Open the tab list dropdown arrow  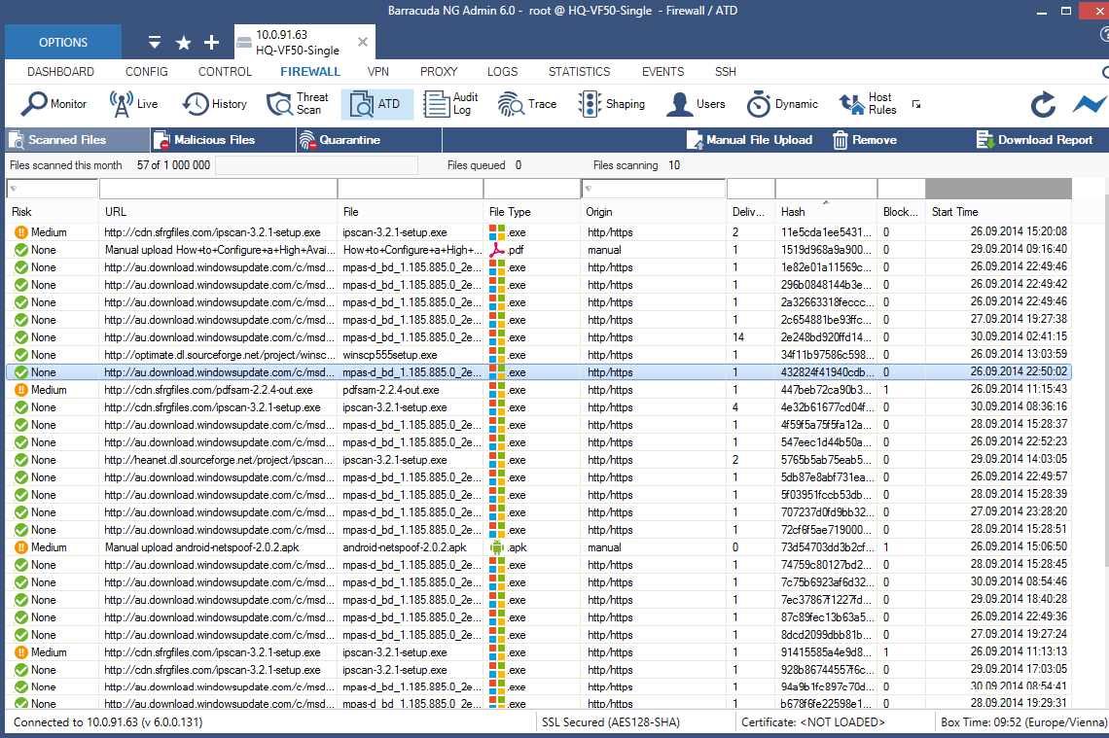pos(154,43)
